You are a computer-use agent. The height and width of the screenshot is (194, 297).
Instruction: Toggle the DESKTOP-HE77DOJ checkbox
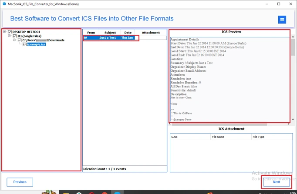coord(10,32)
